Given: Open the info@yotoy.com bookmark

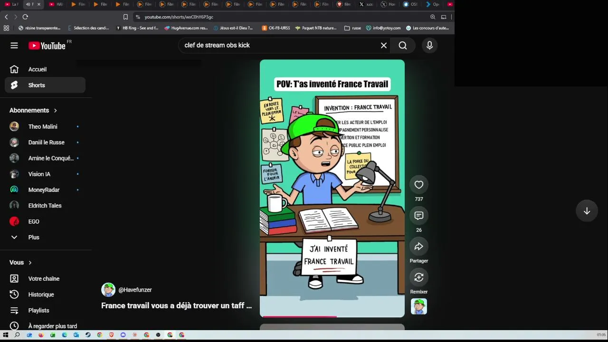Looking at the screenshot, I should (383, 28).
